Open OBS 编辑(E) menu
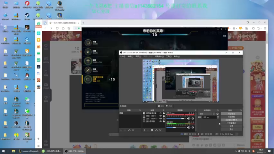Viewport: 274px width, 154px height. (x=130, y=56)
